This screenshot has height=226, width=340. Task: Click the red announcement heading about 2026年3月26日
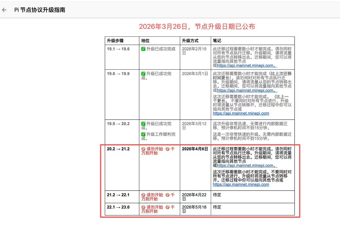197,26
